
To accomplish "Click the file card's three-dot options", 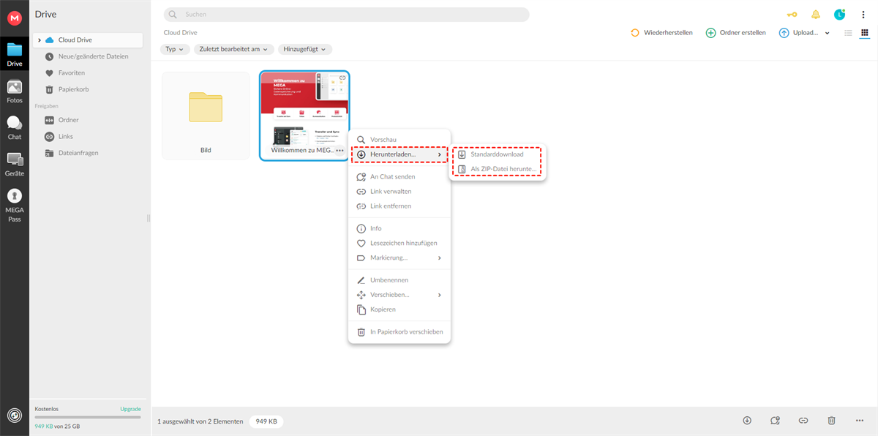I will tap(340, 150).
